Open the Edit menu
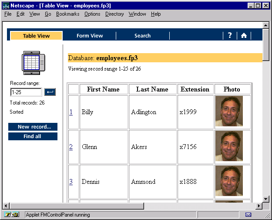Image resolution: width=272 pixels, height=220 pixels. point(20,14)
